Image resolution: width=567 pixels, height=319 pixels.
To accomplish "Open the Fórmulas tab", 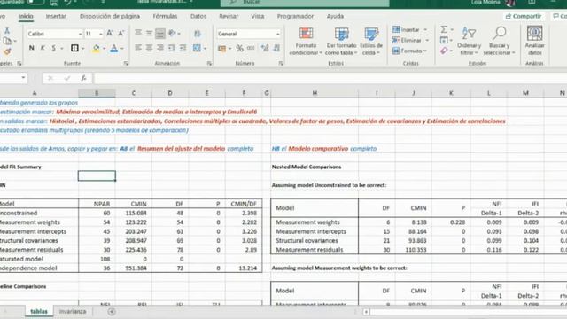I will (x=165, y=16).
